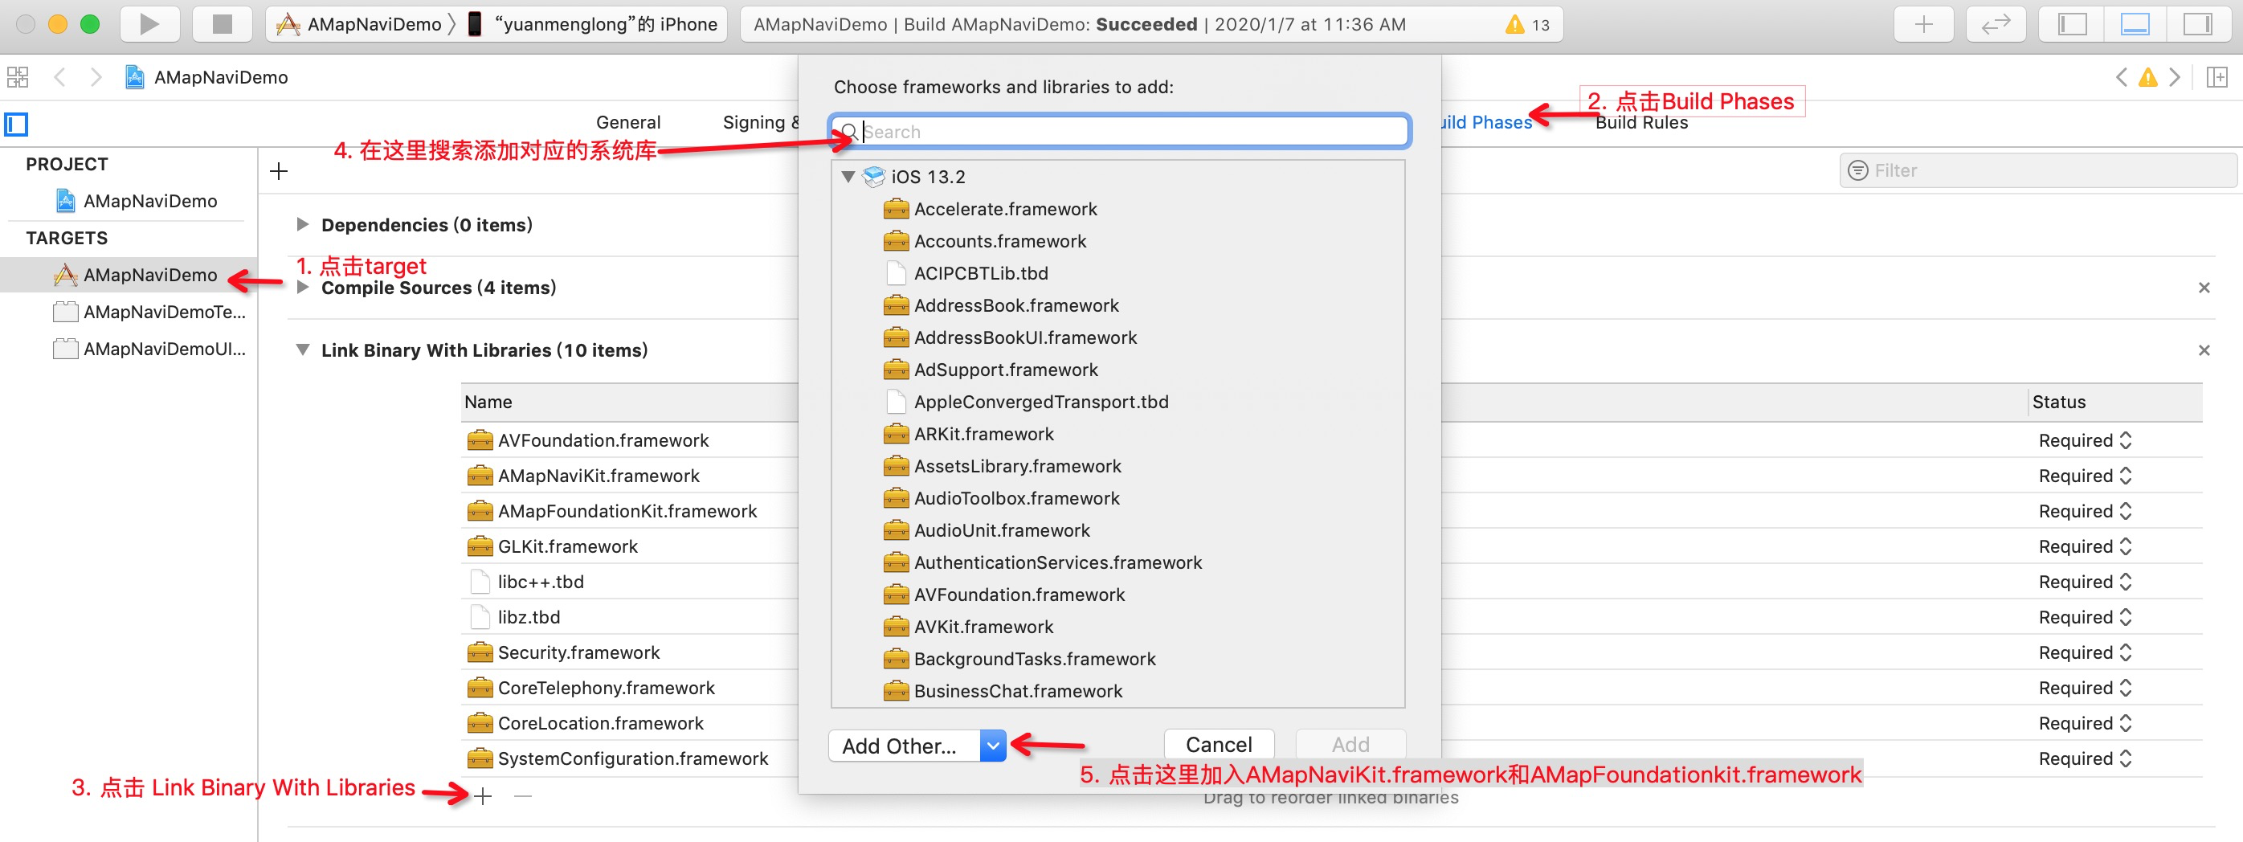Open the Add Other dropdown arrow
Viewport: 2243px width, 842px height.
(x=993, y=746)
